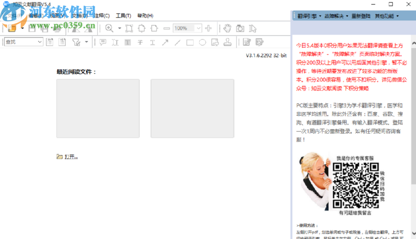
Task: Open the 帮助(H) menu
Action: tap(145, 16)
